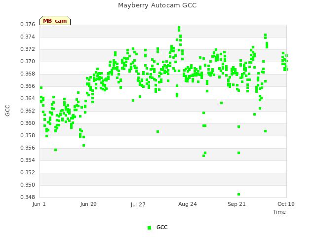Click the 0.354 y-axis value

point(28,160)
